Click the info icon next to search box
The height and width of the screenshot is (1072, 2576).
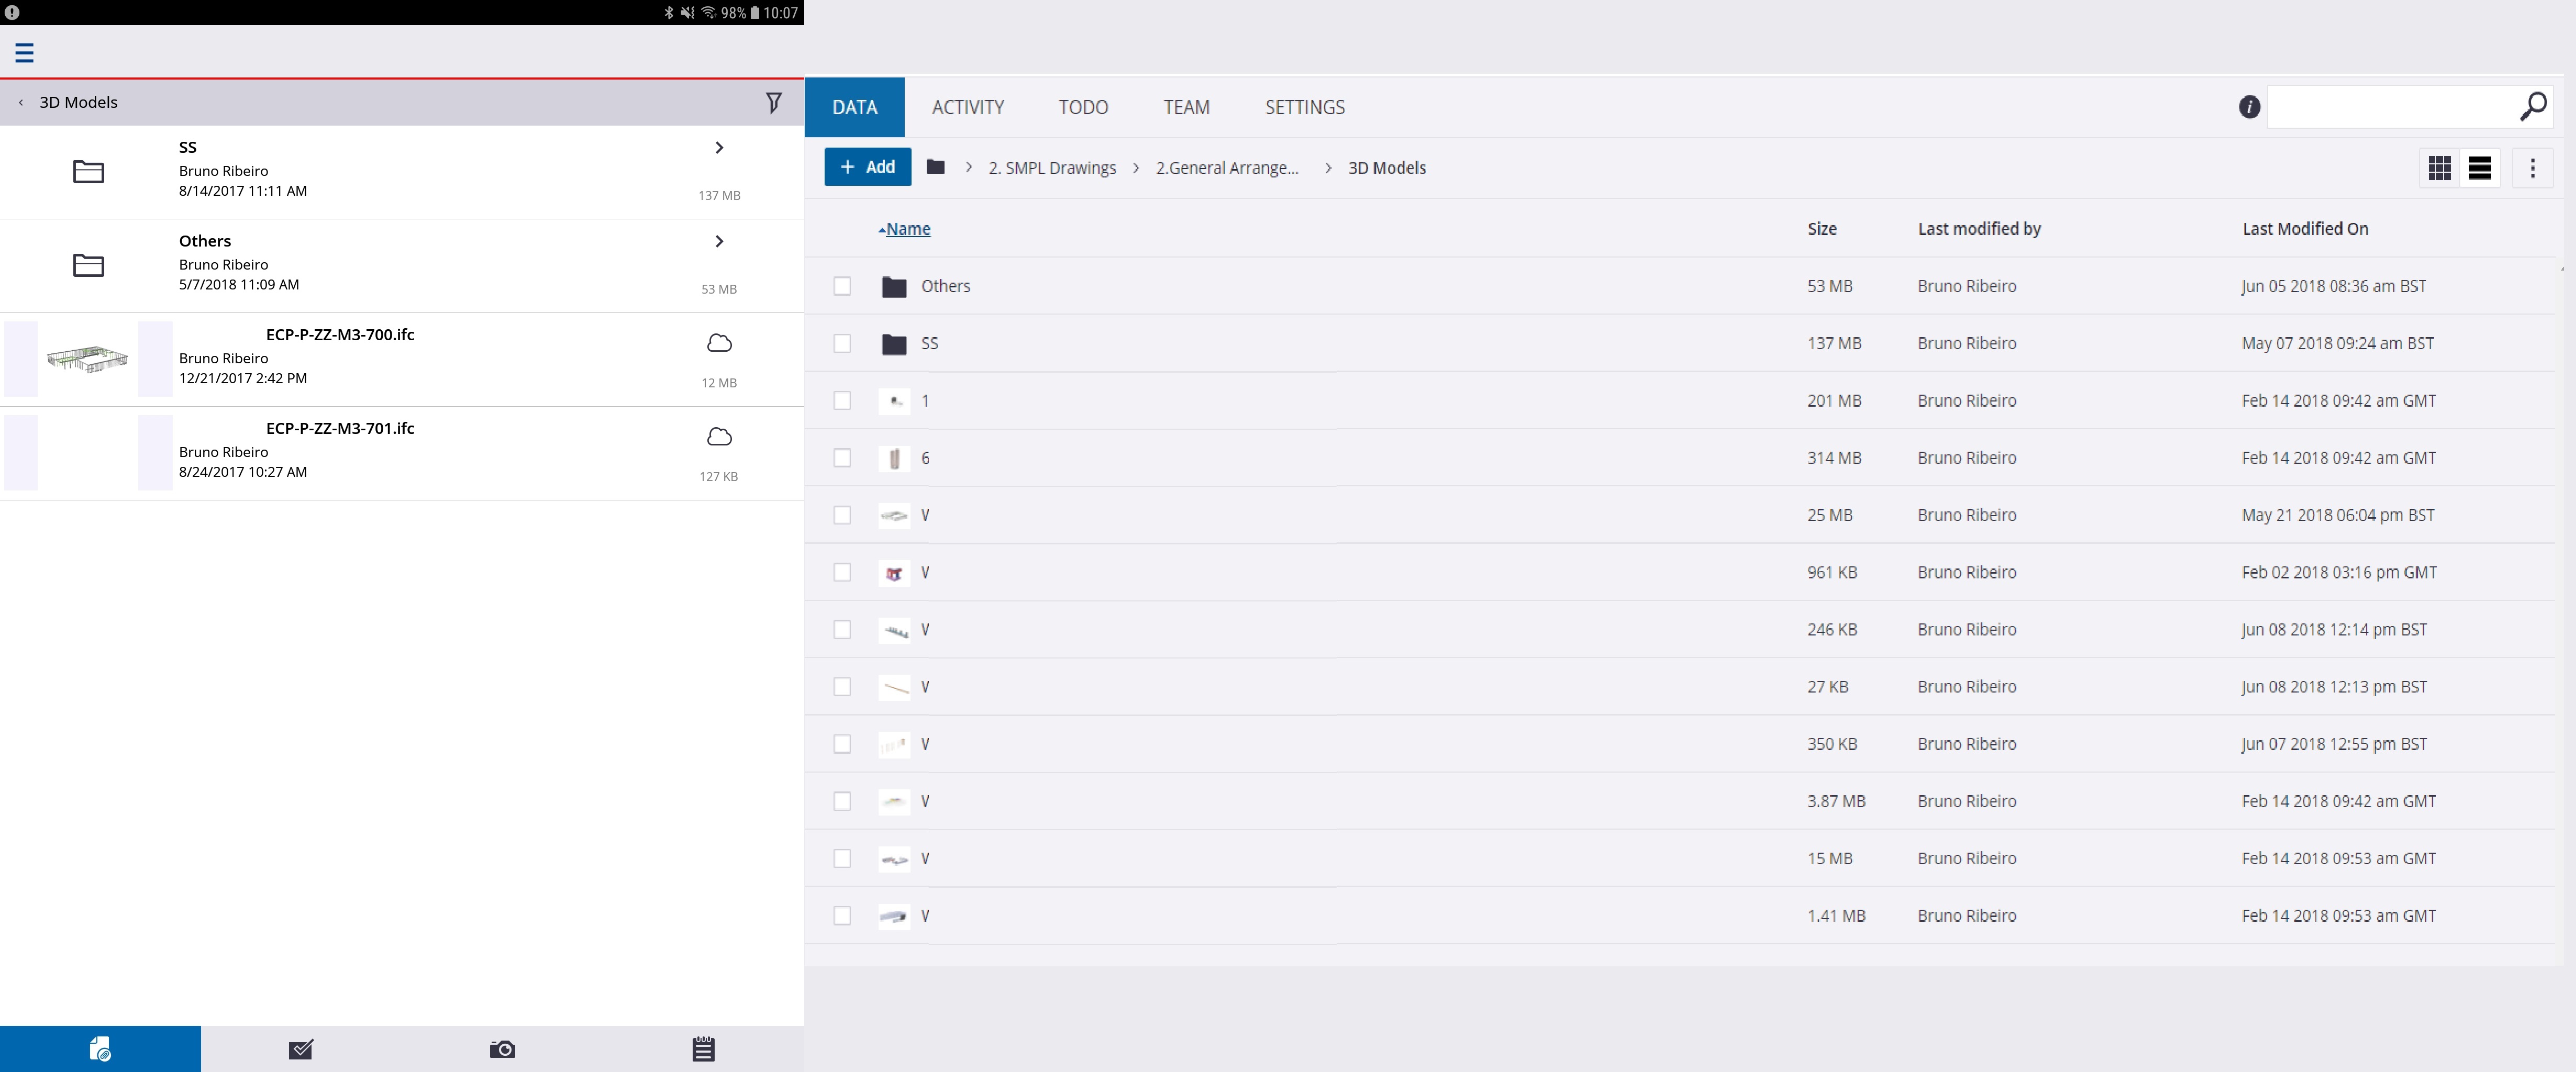click(x=2249, y=107)
